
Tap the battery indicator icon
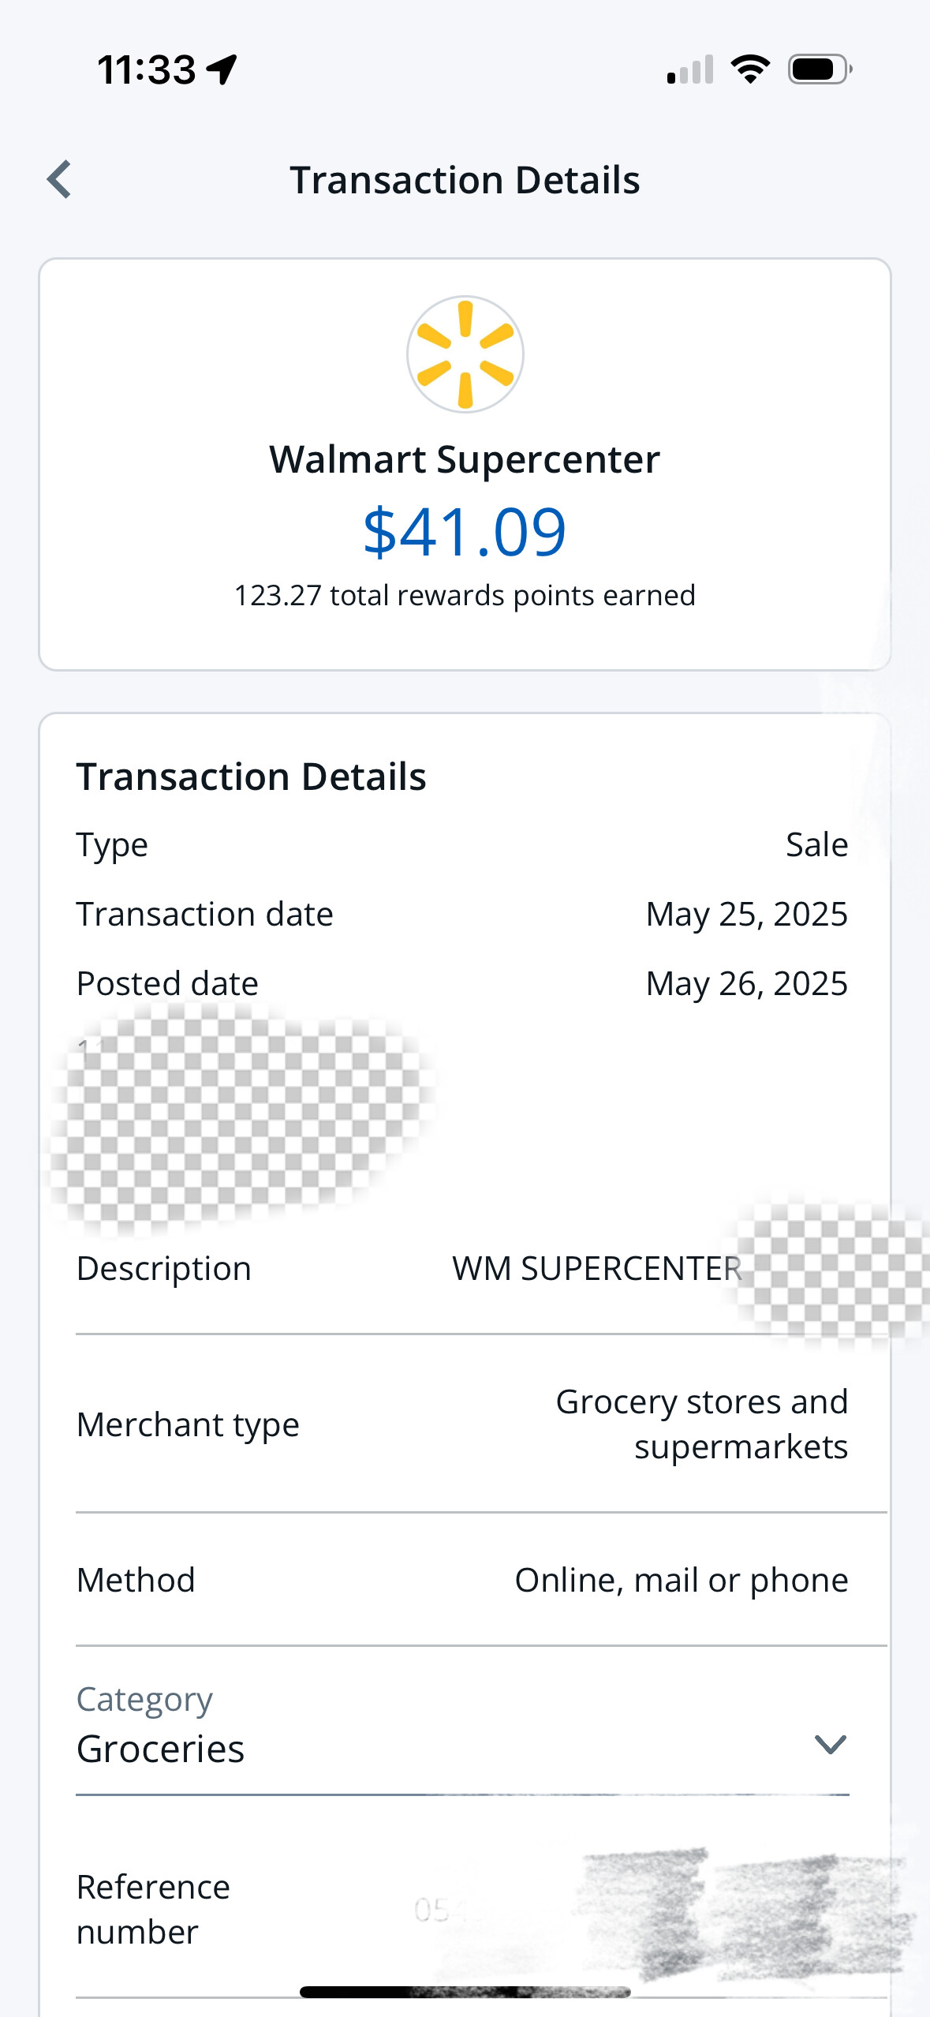pos(820,69)
